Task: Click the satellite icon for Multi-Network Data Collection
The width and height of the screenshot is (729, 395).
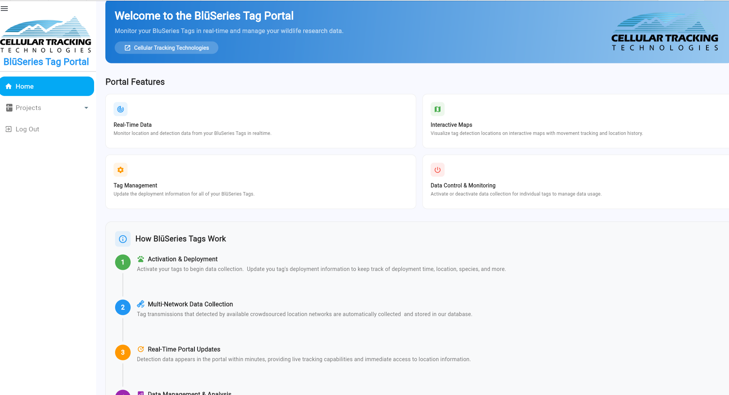Action: [141, 304]
